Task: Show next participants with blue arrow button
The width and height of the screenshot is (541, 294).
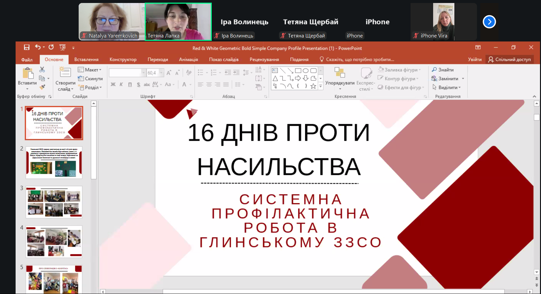Action: [489, 22]
